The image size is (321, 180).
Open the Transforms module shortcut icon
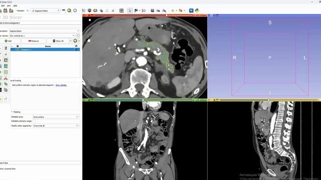click(101, 10)
